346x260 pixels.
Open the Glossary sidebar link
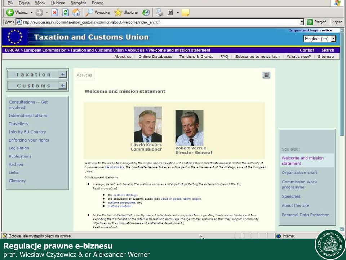point(17,181)
